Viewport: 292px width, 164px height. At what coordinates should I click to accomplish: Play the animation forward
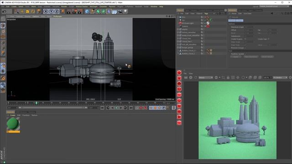117,108
